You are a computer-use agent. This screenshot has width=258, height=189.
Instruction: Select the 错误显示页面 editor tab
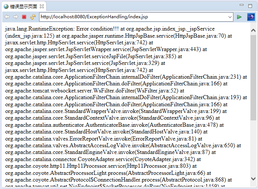coord(24,6)
